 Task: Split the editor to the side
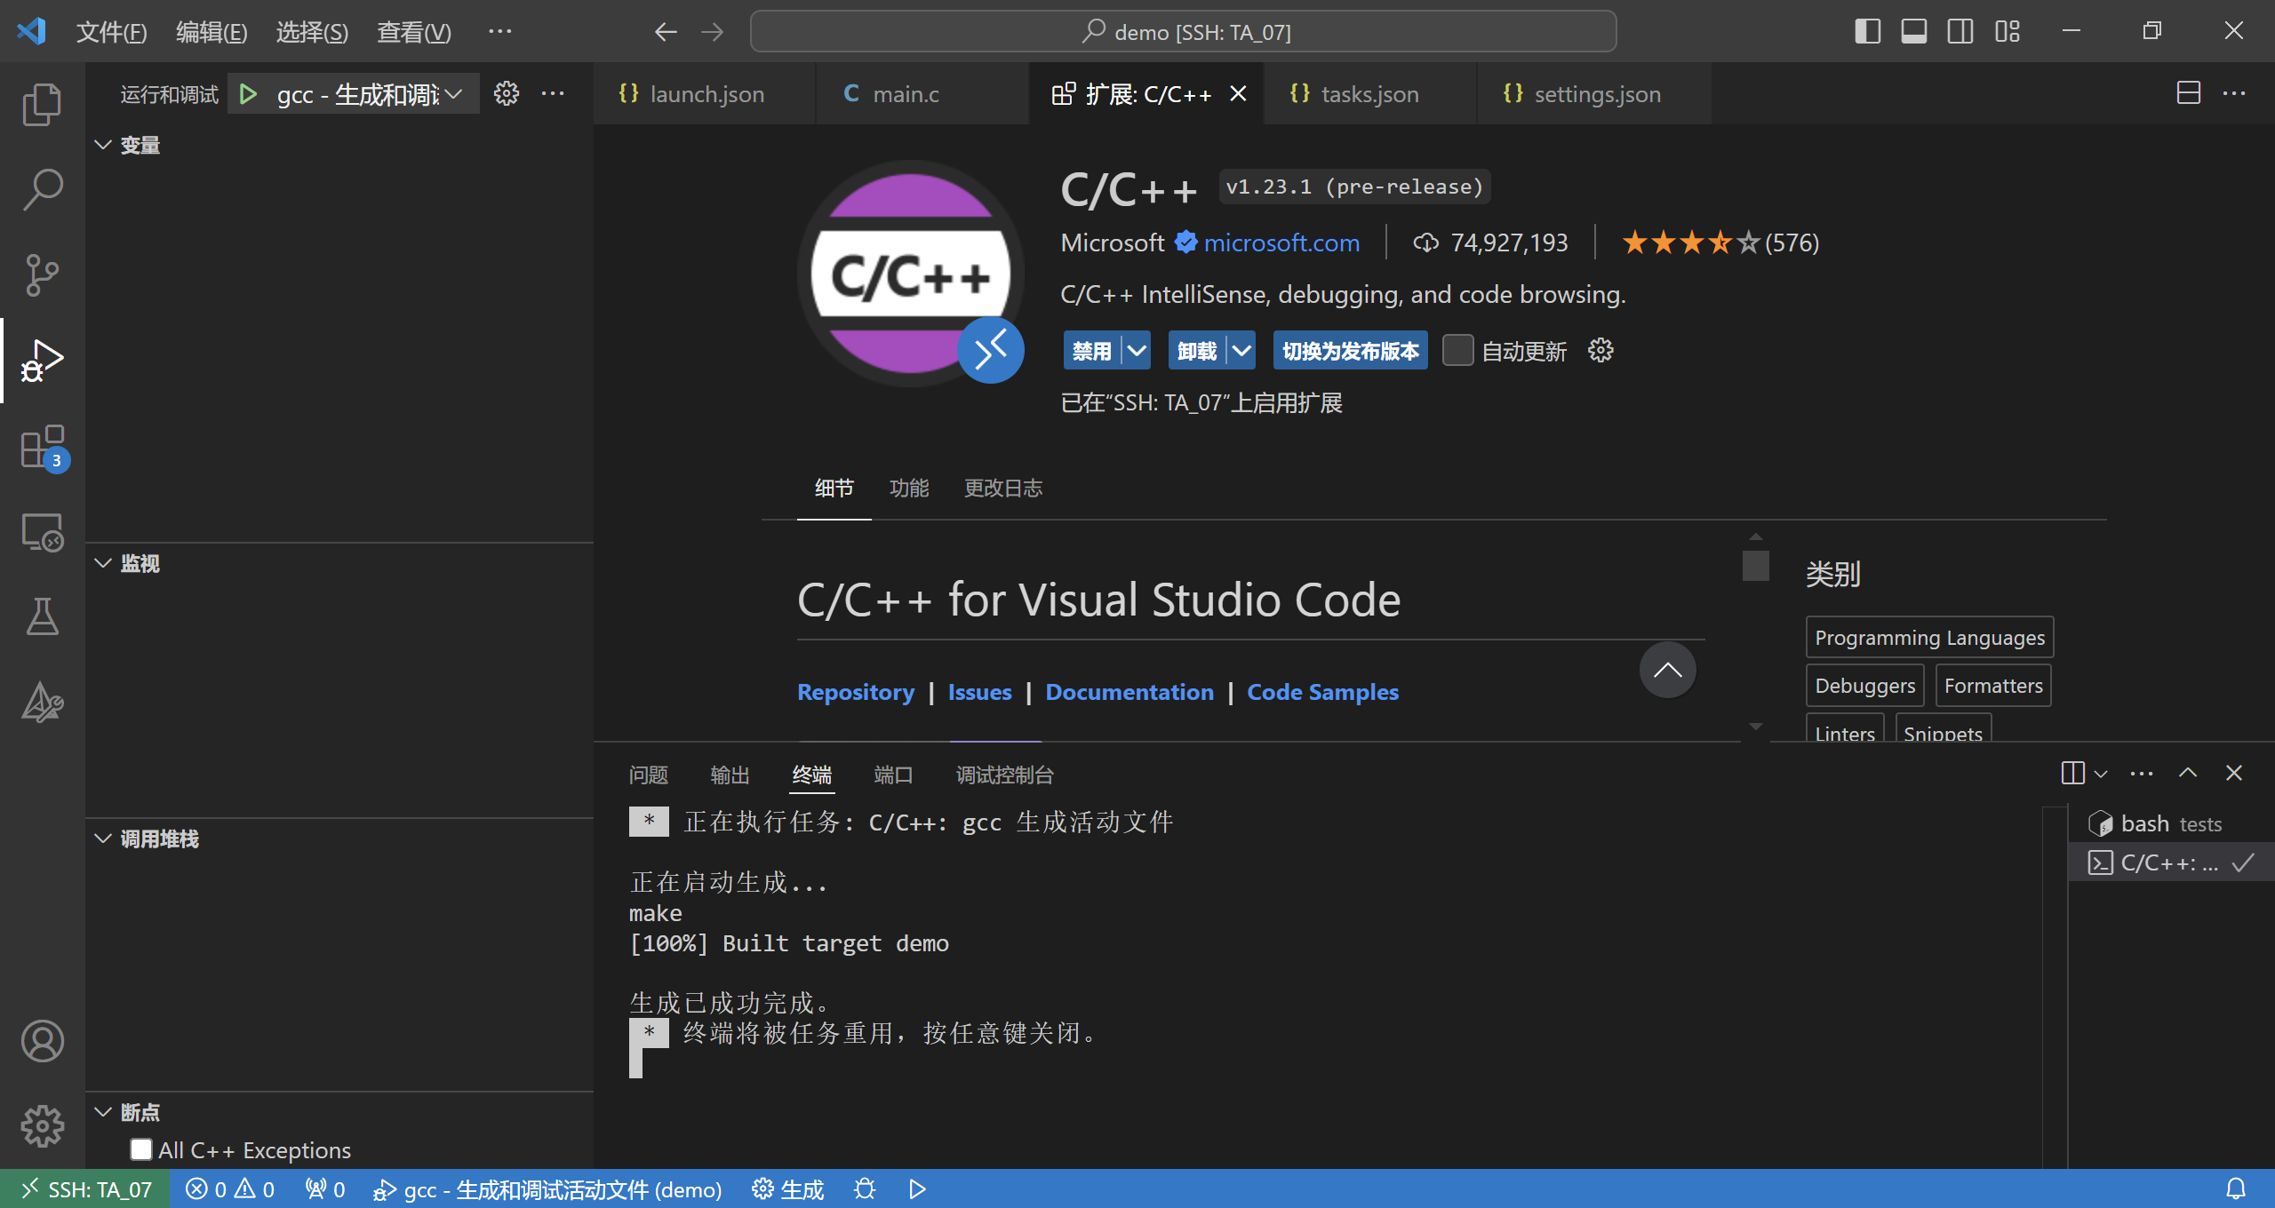pos(2189,92)
